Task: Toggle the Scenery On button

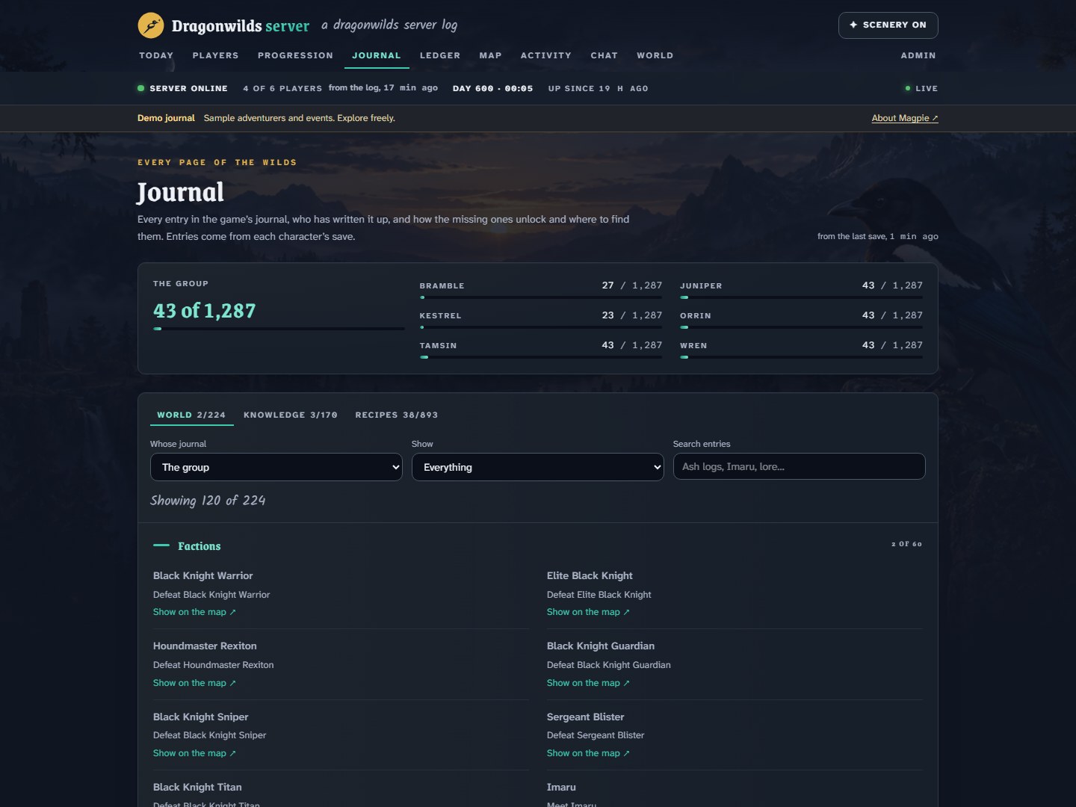Action: point(888,25)
